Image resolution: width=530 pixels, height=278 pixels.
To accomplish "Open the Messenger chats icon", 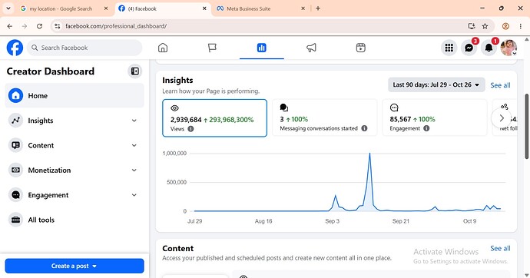I will click(x=469, y=48).
